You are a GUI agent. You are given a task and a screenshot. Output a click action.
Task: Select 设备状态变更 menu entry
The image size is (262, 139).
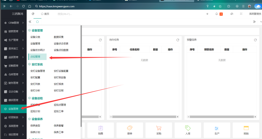(61, 44)
